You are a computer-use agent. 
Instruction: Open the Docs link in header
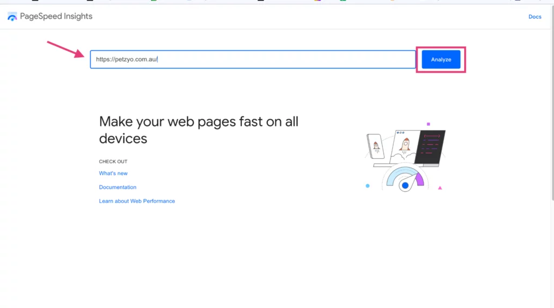535,17
